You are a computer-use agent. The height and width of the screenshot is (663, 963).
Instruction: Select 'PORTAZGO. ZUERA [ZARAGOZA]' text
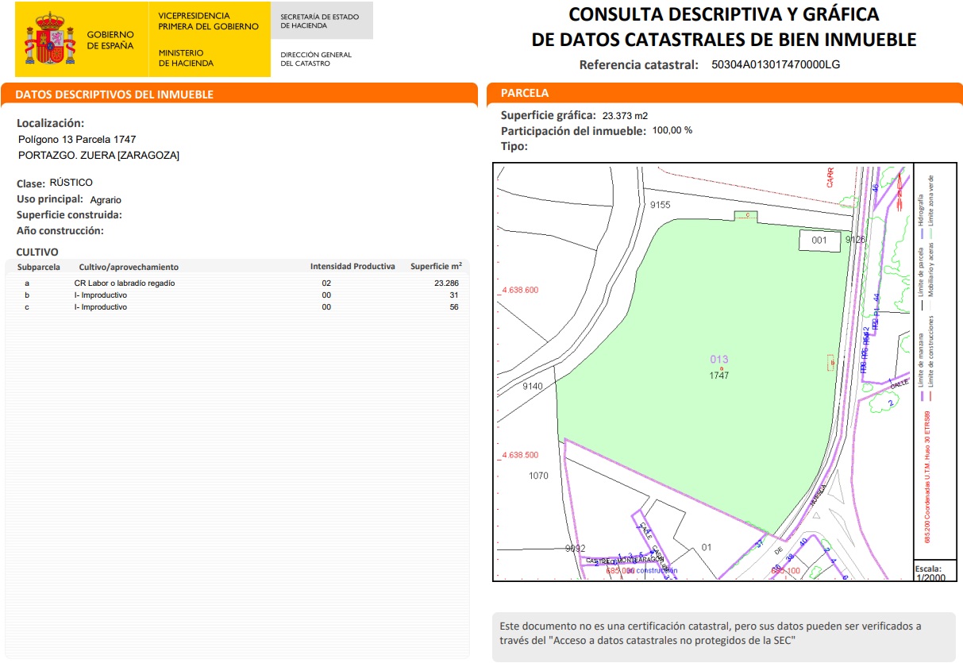(98, 155)
